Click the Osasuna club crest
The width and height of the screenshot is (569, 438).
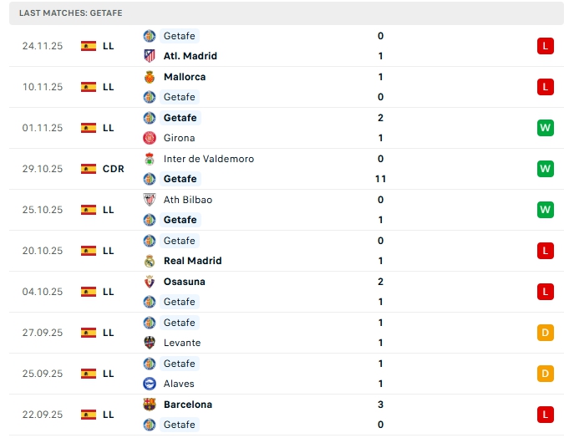point(150,282)
